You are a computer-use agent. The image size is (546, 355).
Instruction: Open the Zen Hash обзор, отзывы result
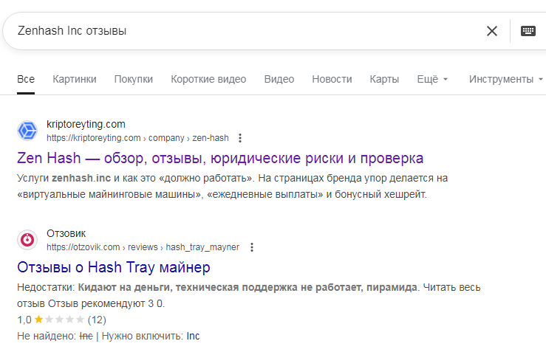(219, 158)
